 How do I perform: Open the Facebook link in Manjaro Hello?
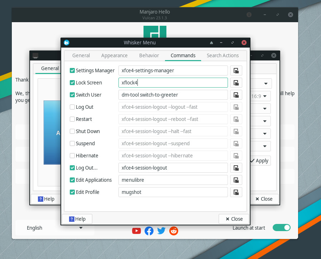click(149, 231)
